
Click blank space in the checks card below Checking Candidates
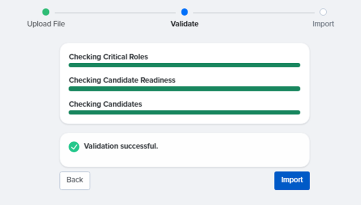[x=184, y=119]
